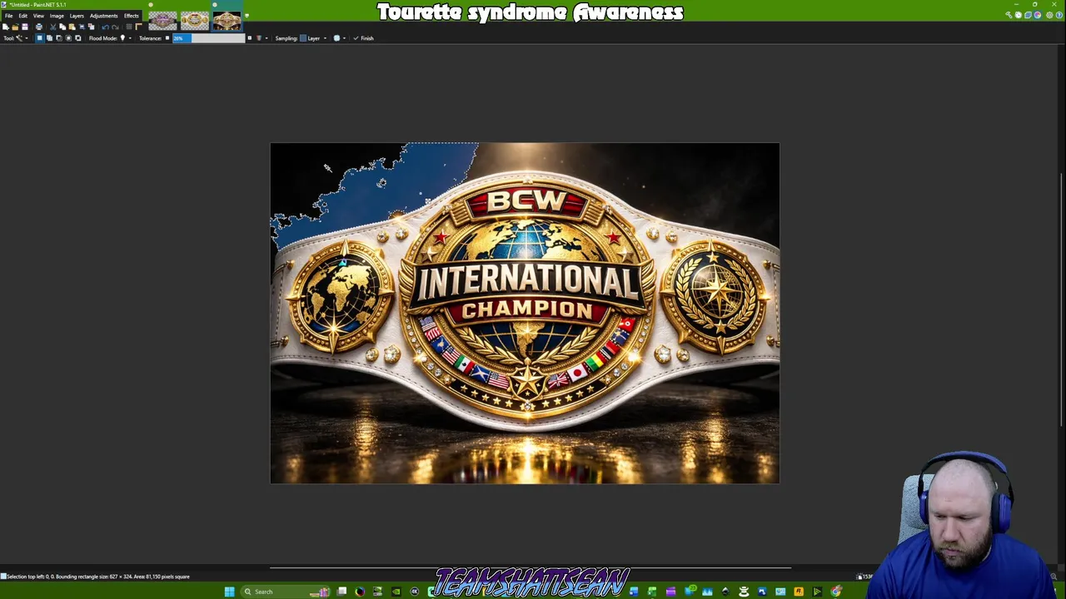Expand the antialiasing dropdown arrow
1066x599 pixels.
tap(345, 38)
